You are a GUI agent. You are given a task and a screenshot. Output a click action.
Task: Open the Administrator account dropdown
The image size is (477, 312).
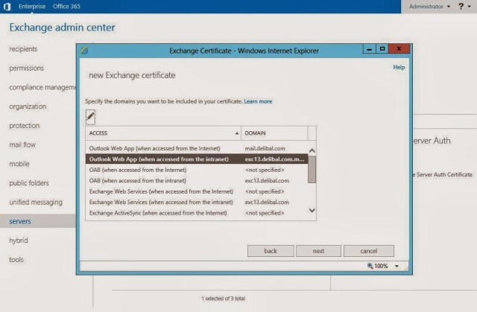pos(429,6)
